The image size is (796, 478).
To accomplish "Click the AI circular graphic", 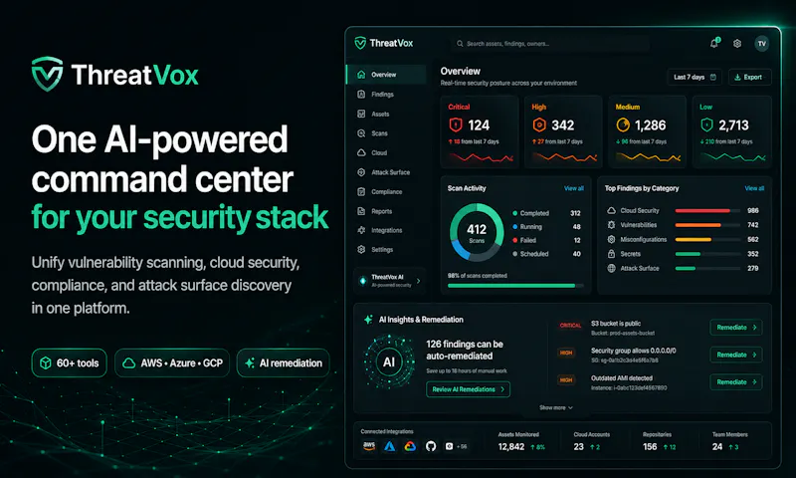I will tap(389, 361).
